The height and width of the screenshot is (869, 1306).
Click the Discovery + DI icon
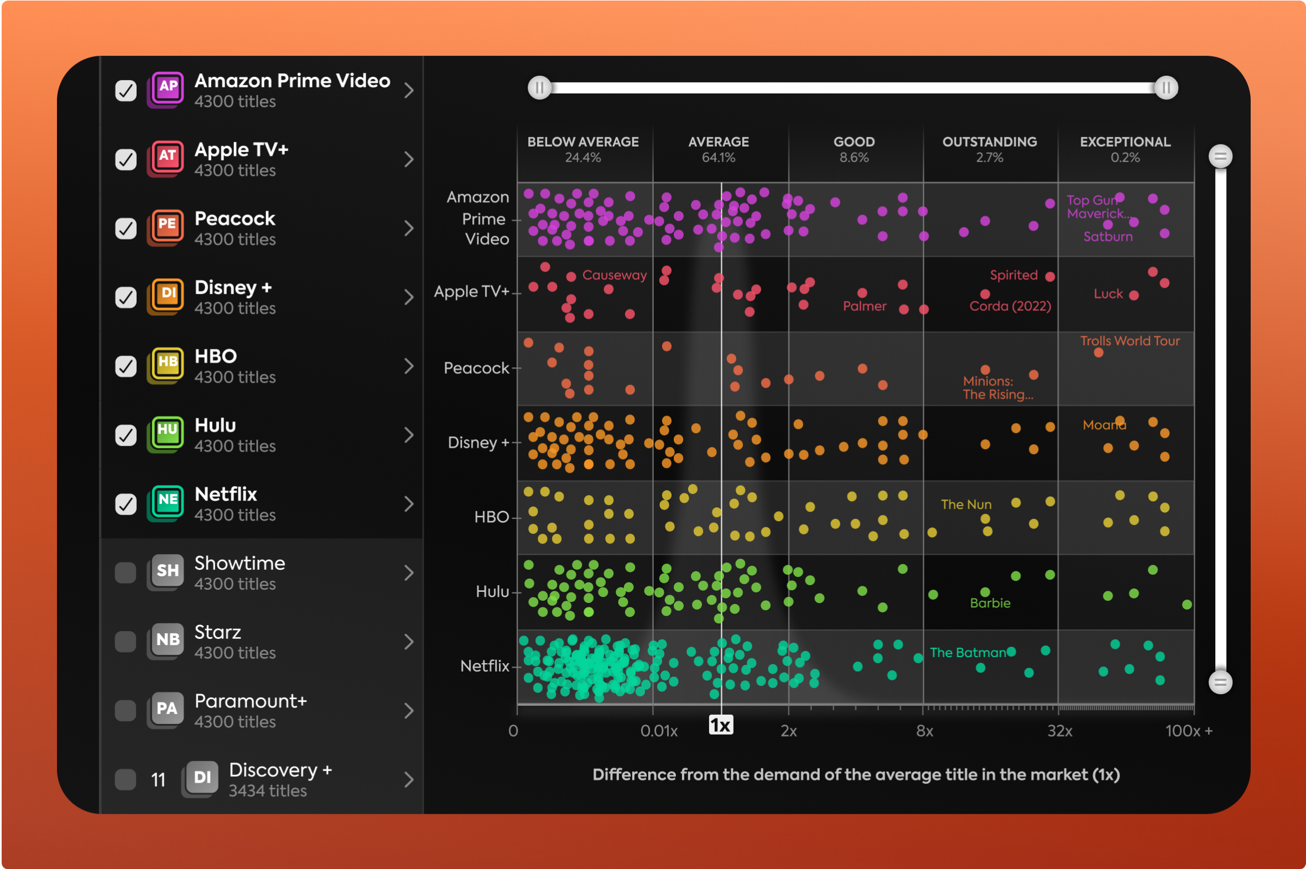201,779
